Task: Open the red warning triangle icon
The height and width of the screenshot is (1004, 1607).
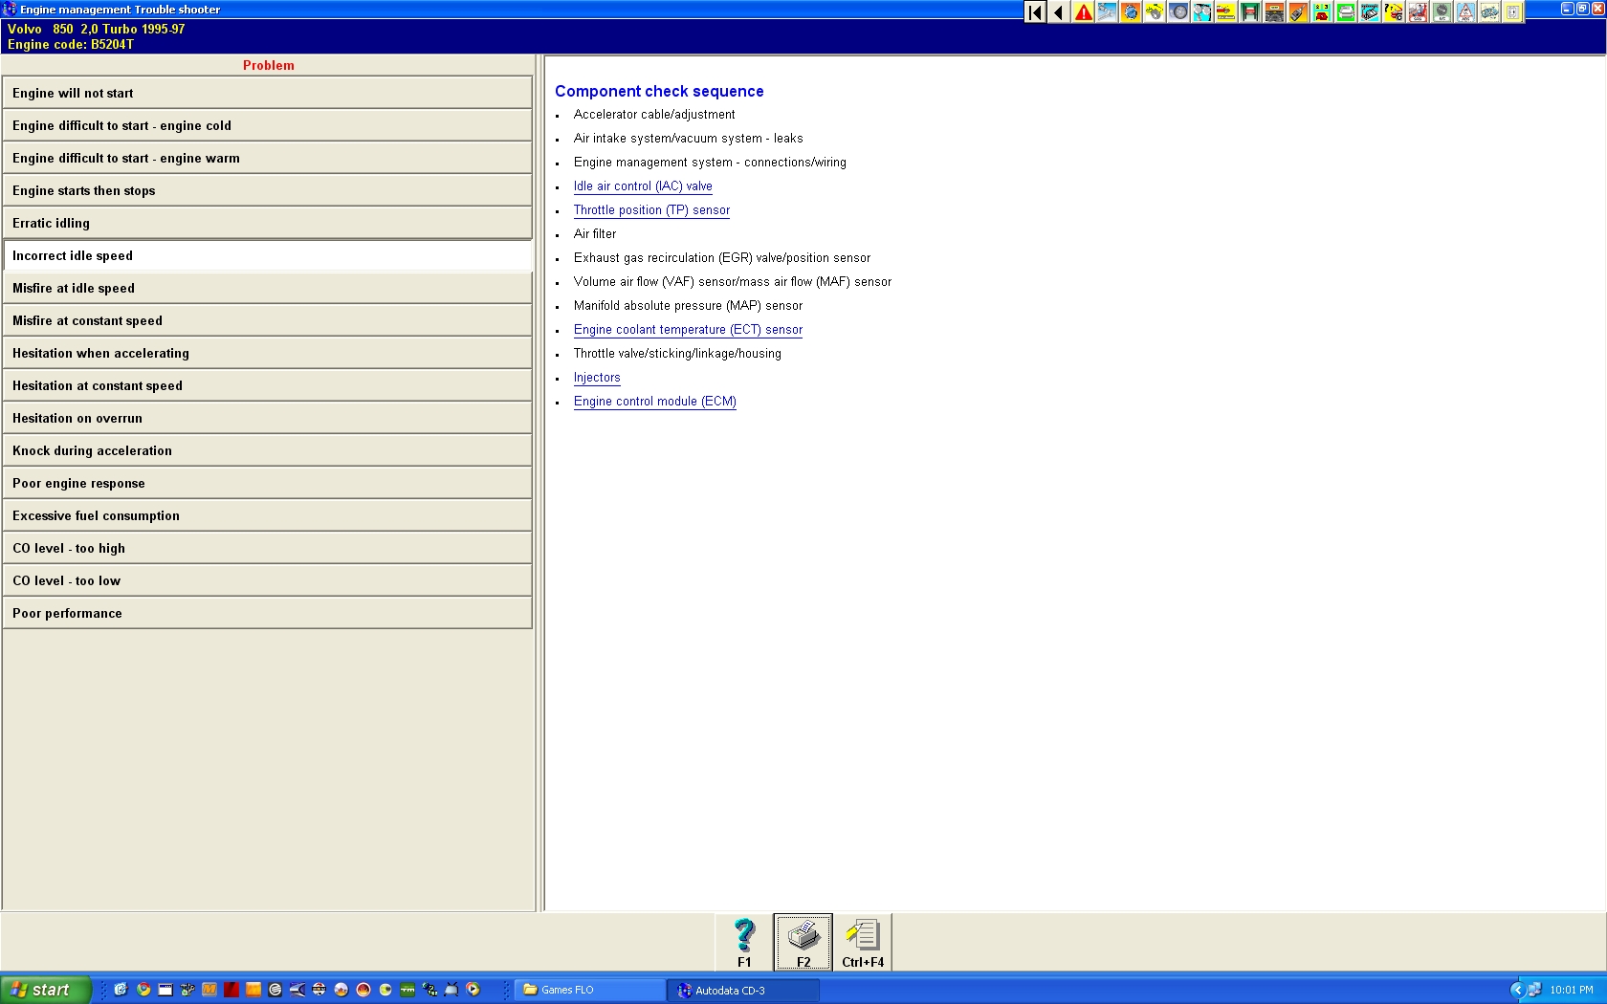Action: pyautogui.click(x=1083, y=12)
